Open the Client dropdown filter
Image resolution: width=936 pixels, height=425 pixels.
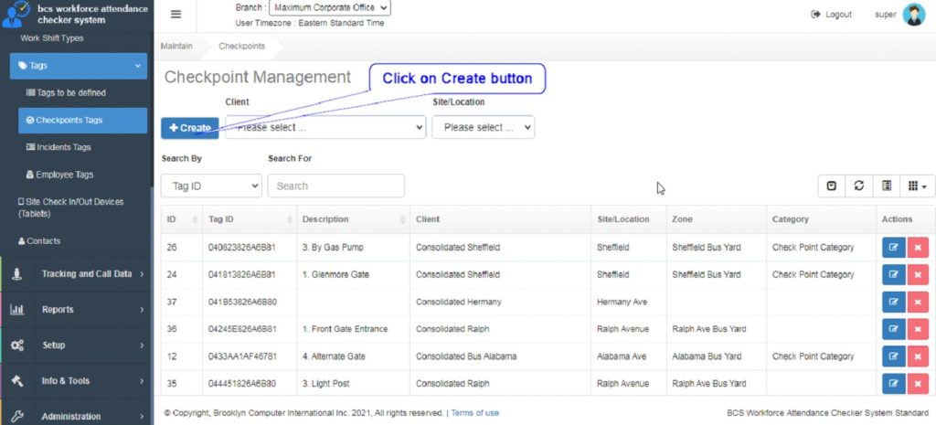point(324,128)
